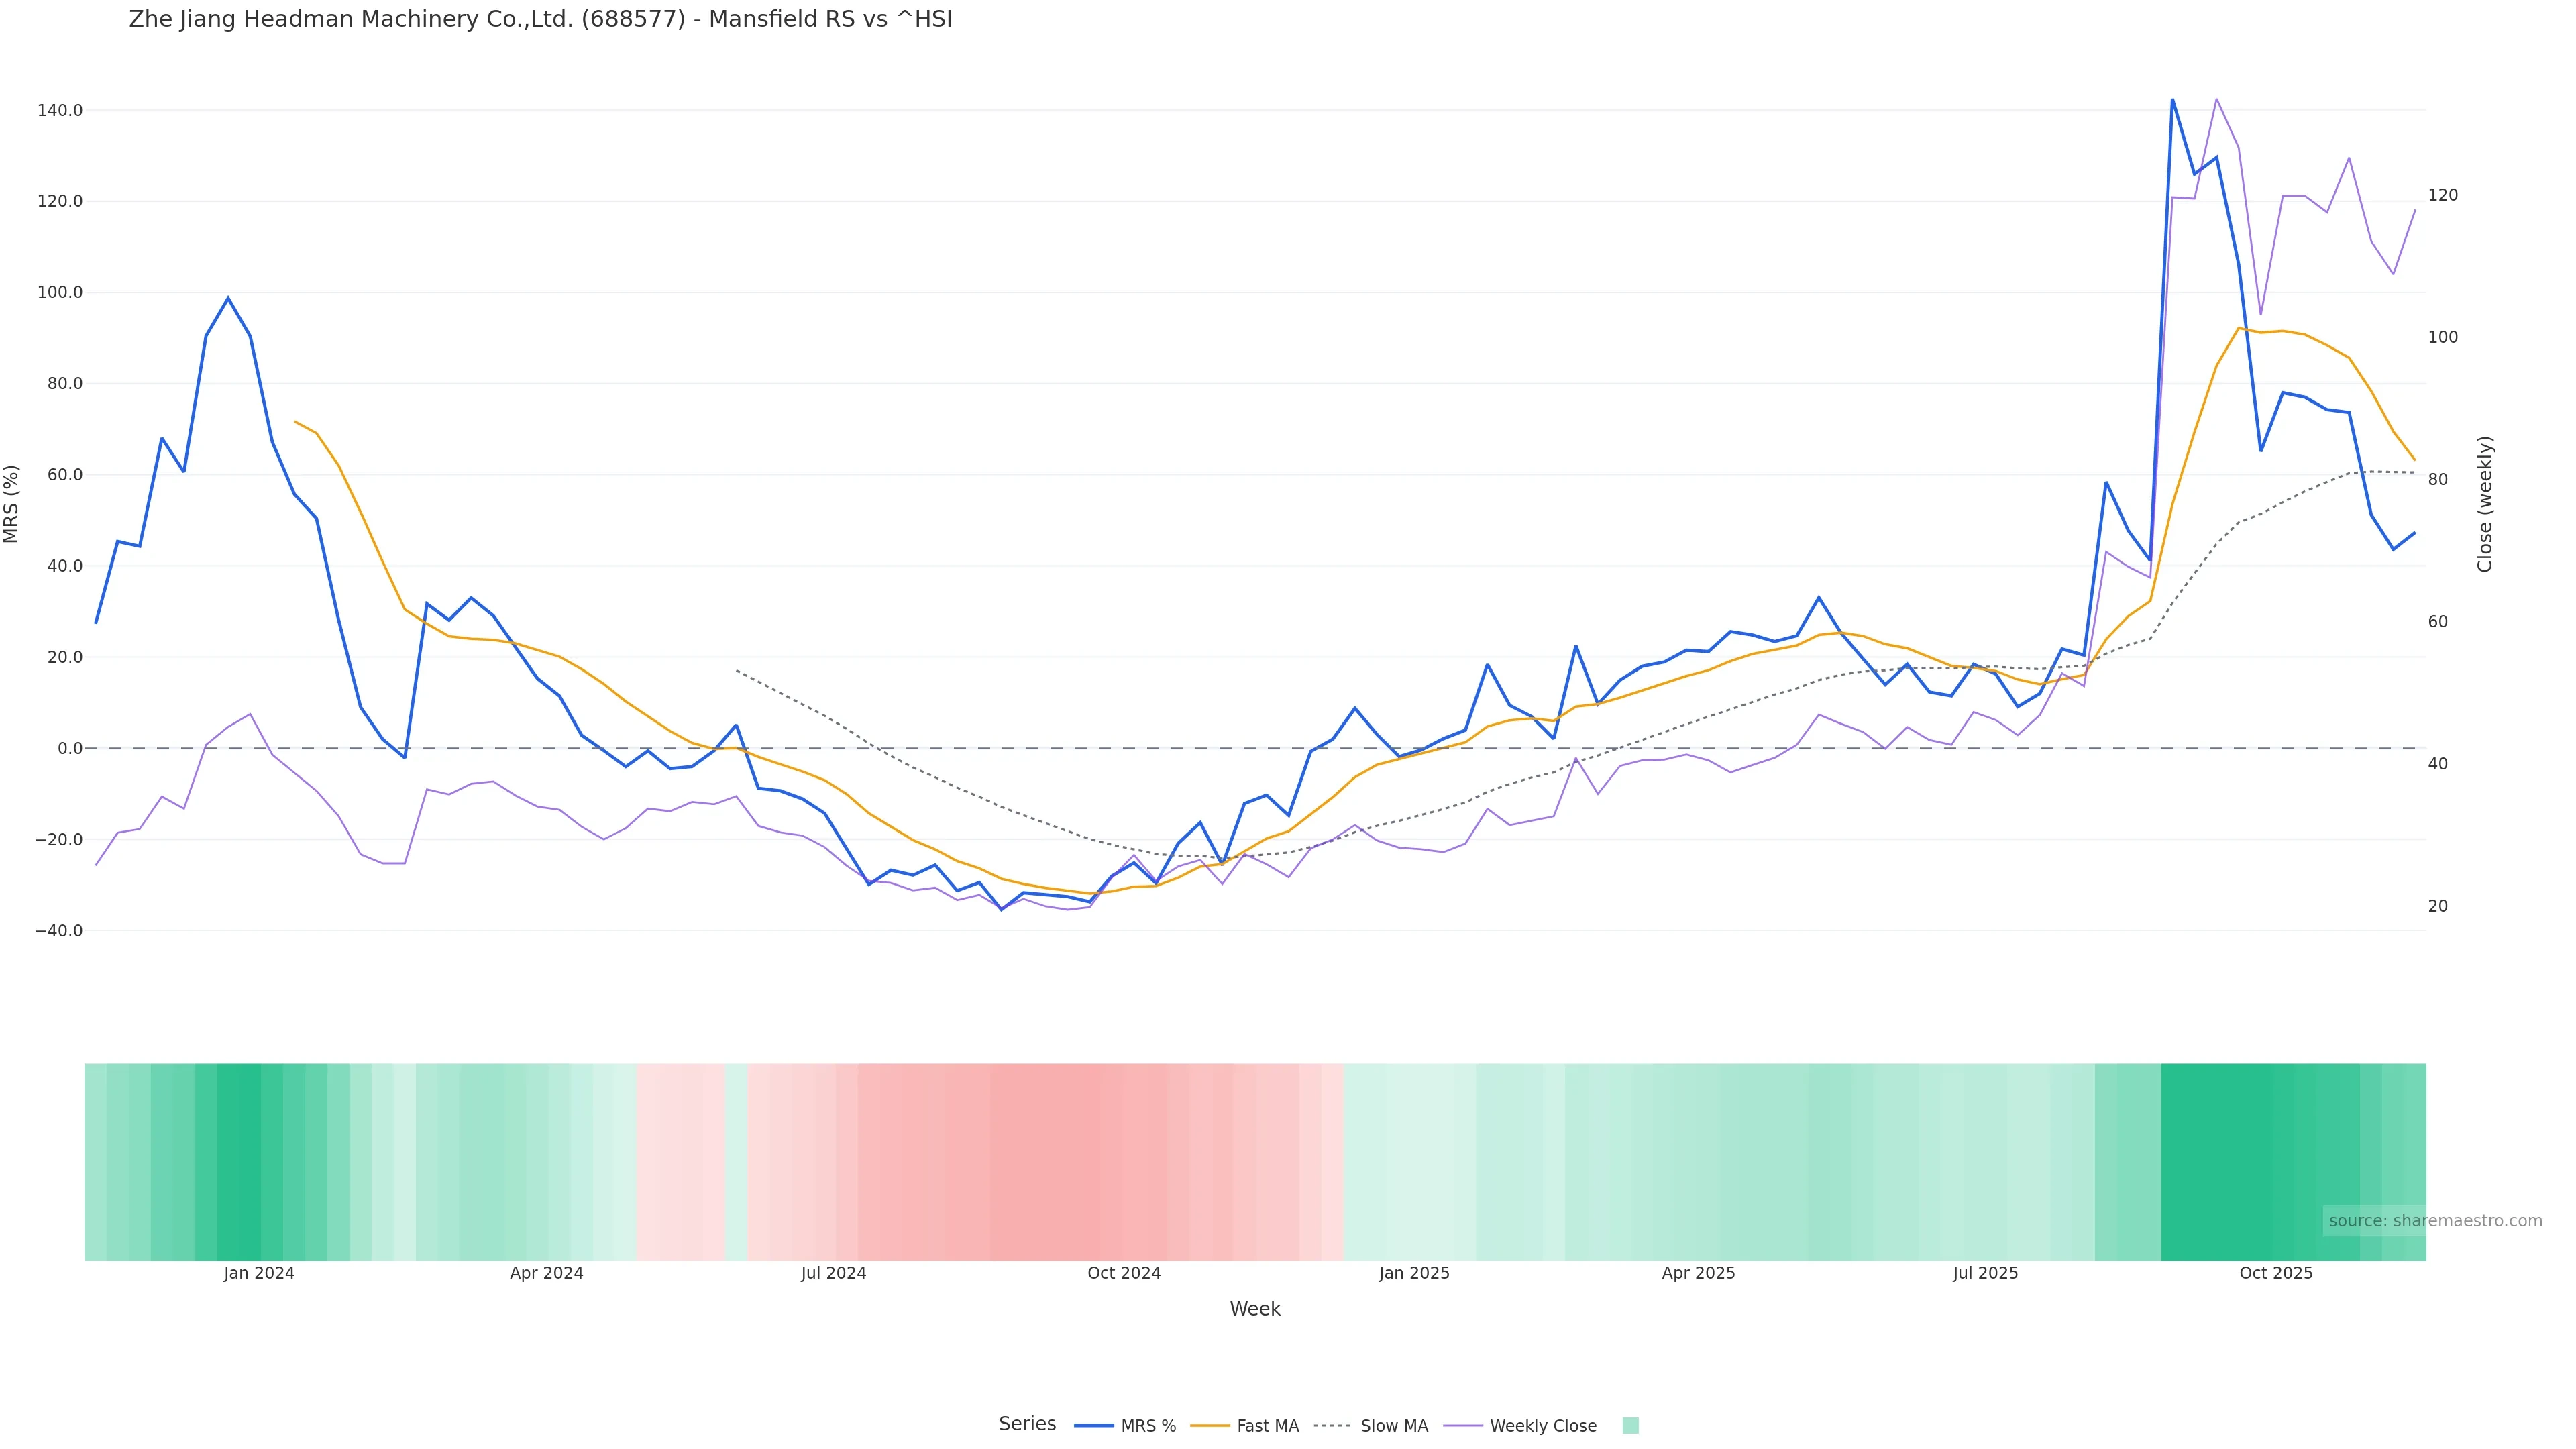
Task: Click the 100 tick on right Close axis
Action: (x=2443, y=337)
